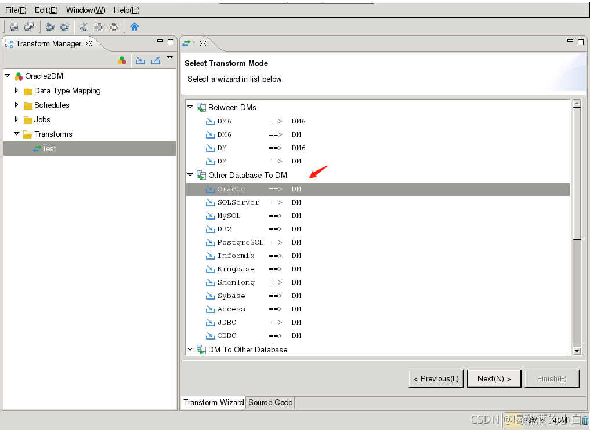Viewport: 590px width, 430px height.
Task: Open the File menu
Action: 16,10
